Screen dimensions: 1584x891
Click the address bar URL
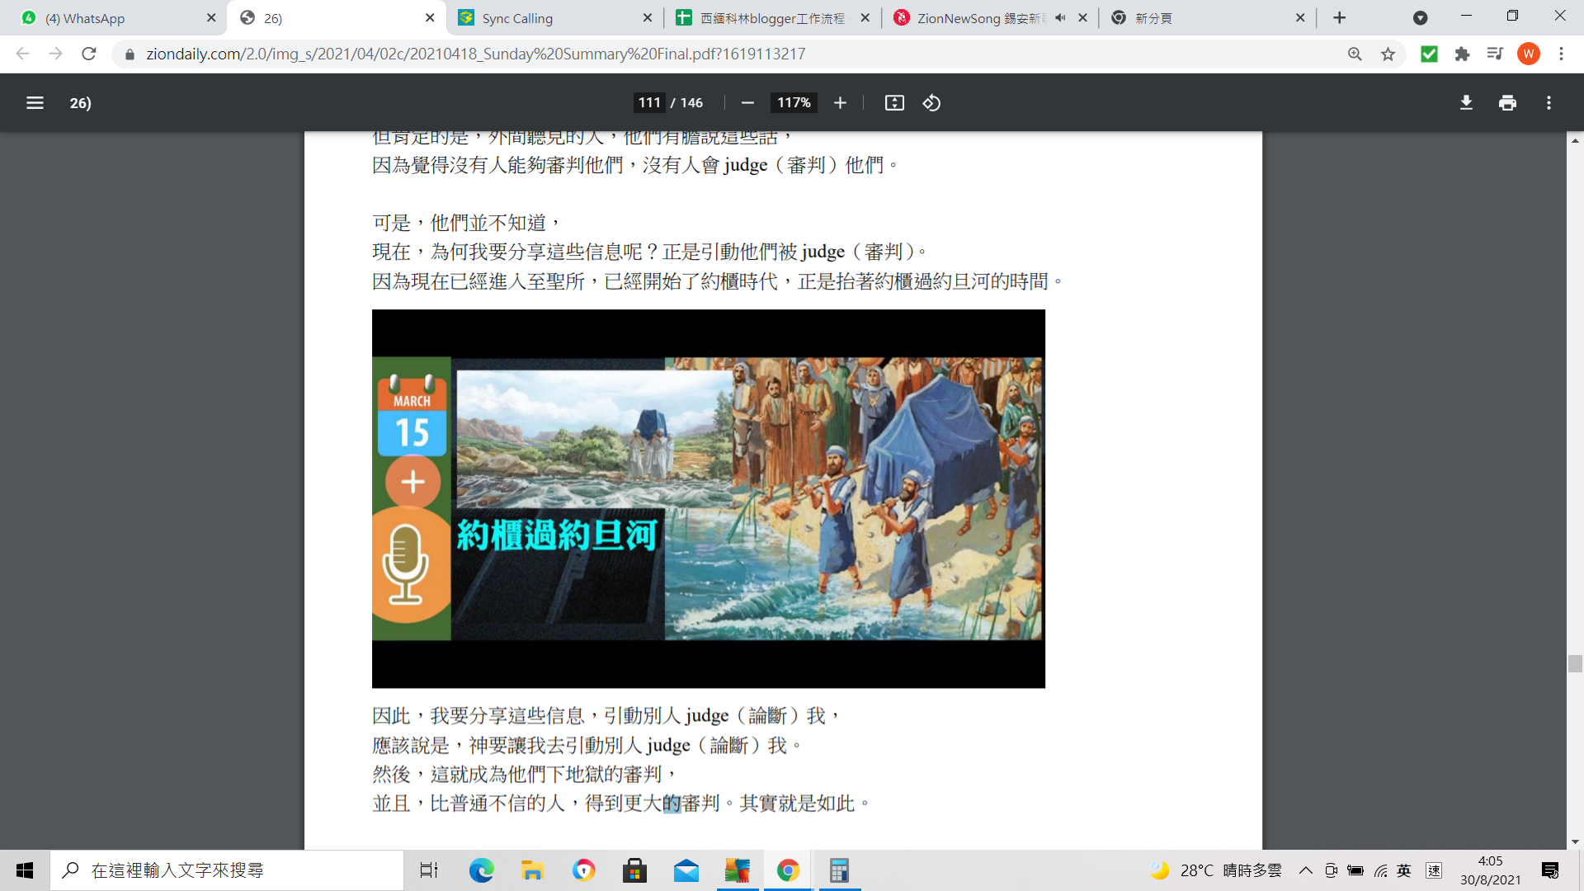(x=475, y=54)
